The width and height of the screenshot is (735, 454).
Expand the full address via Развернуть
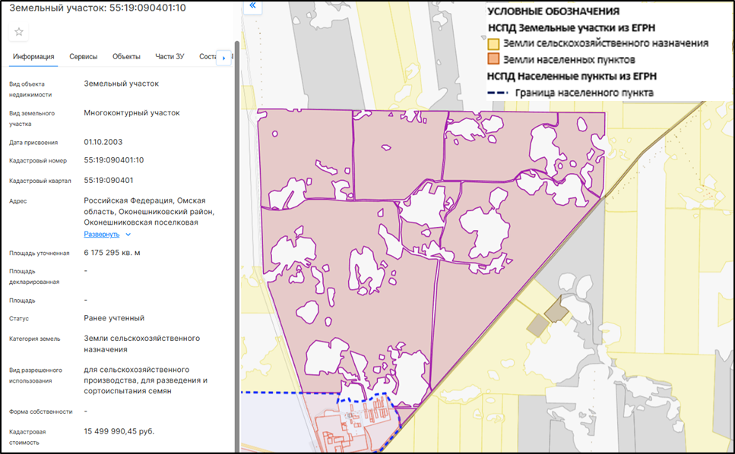[x=106, y=235]
